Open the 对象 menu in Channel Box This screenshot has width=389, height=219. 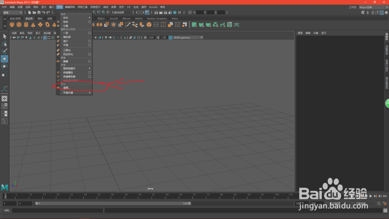[315, 33]
